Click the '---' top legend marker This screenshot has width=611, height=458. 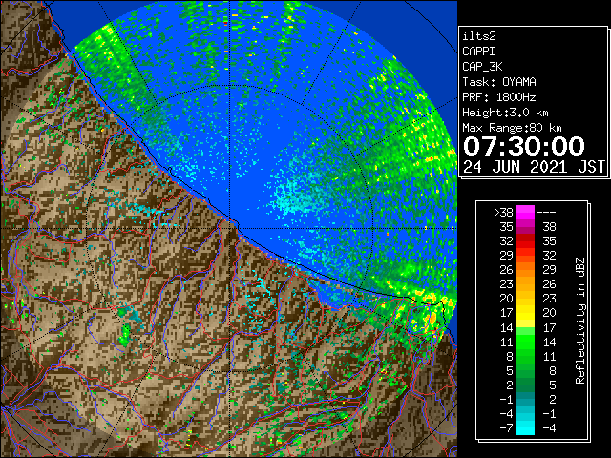pos(546,213)
